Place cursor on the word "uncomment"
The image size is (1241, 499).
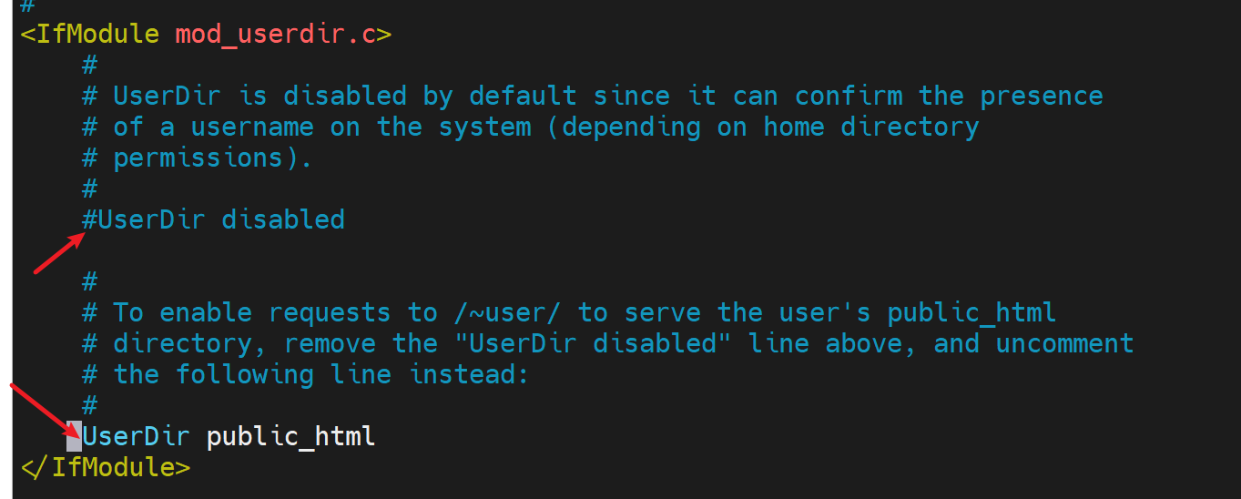click(1064, 343)
